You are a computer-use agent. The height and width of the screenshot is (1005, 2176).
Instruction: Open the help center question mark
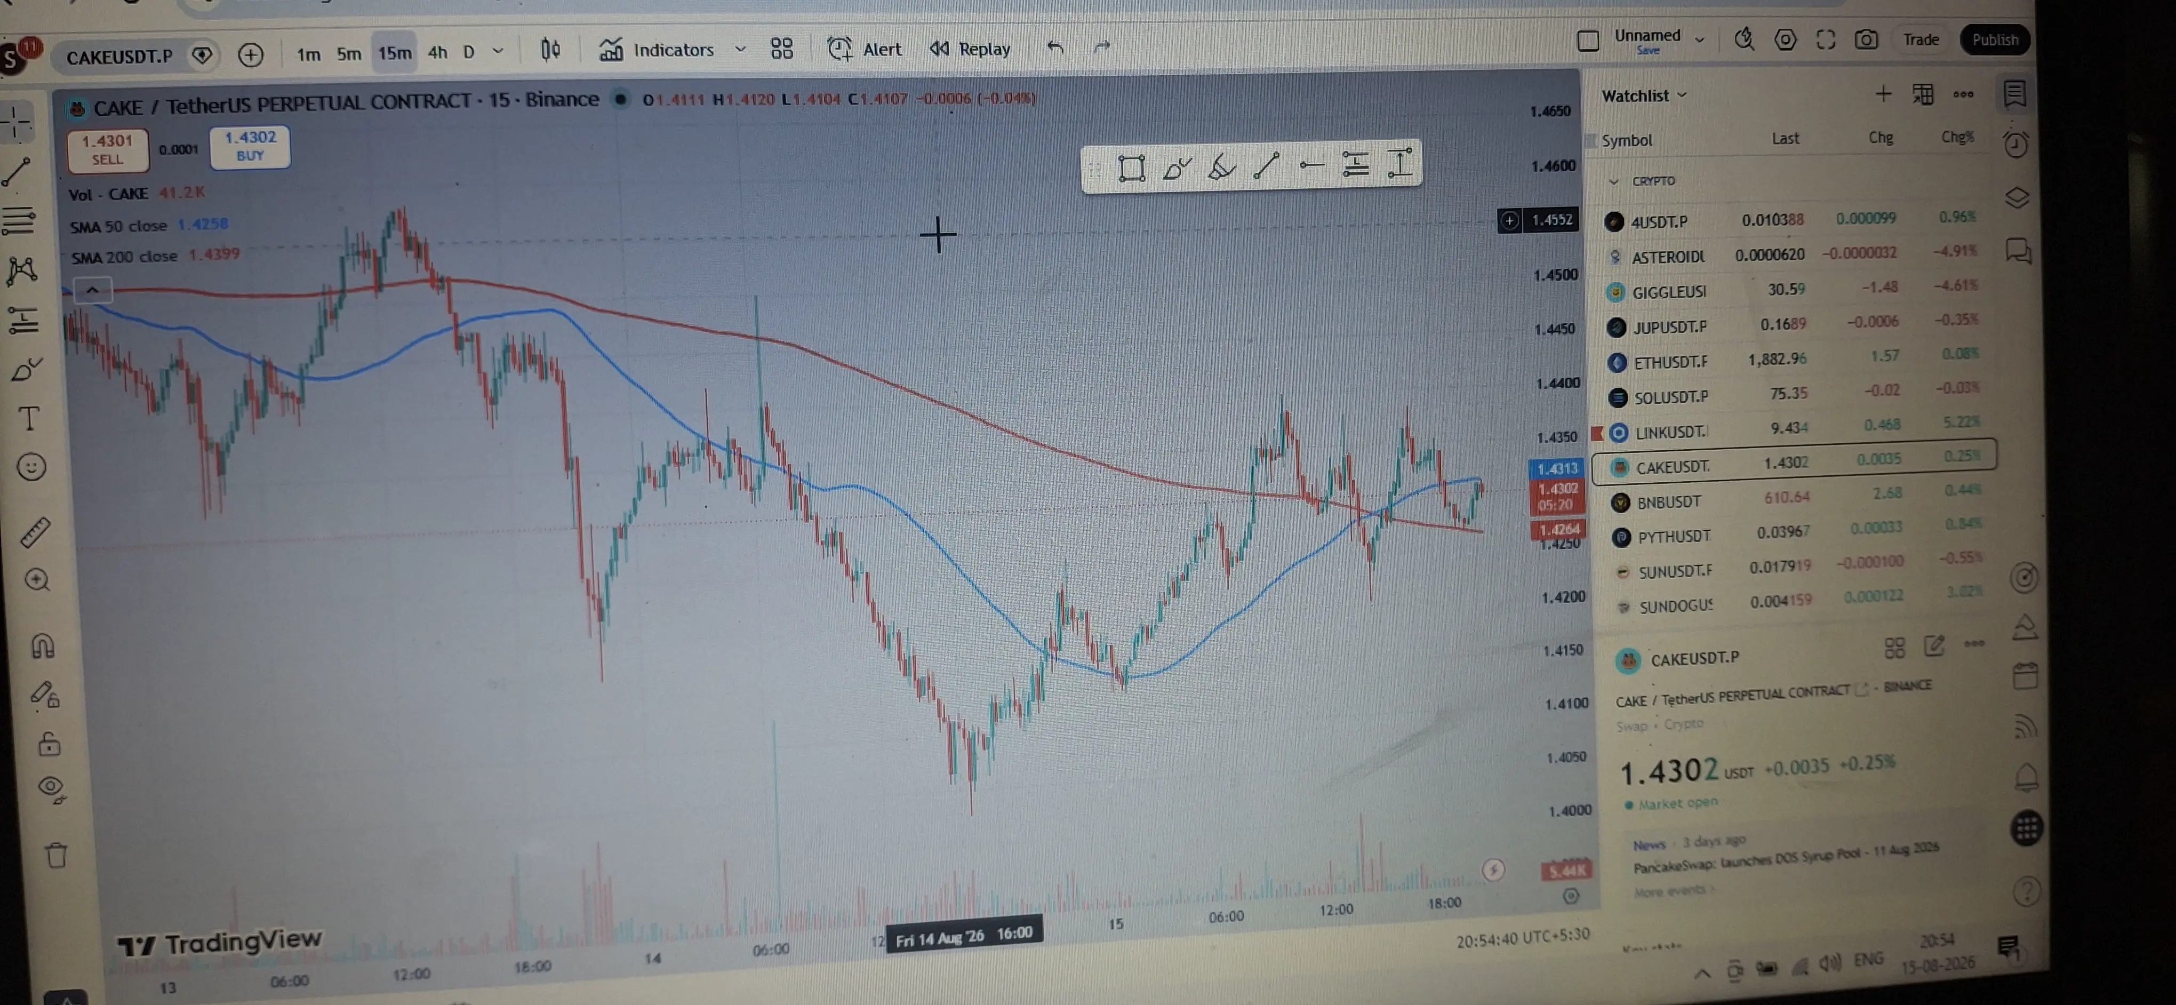point(2027,891)
